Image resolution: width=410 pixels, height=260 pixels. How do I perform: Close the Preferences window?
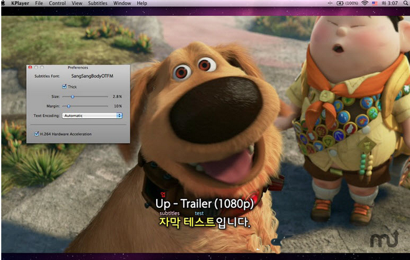pos(30,67)
